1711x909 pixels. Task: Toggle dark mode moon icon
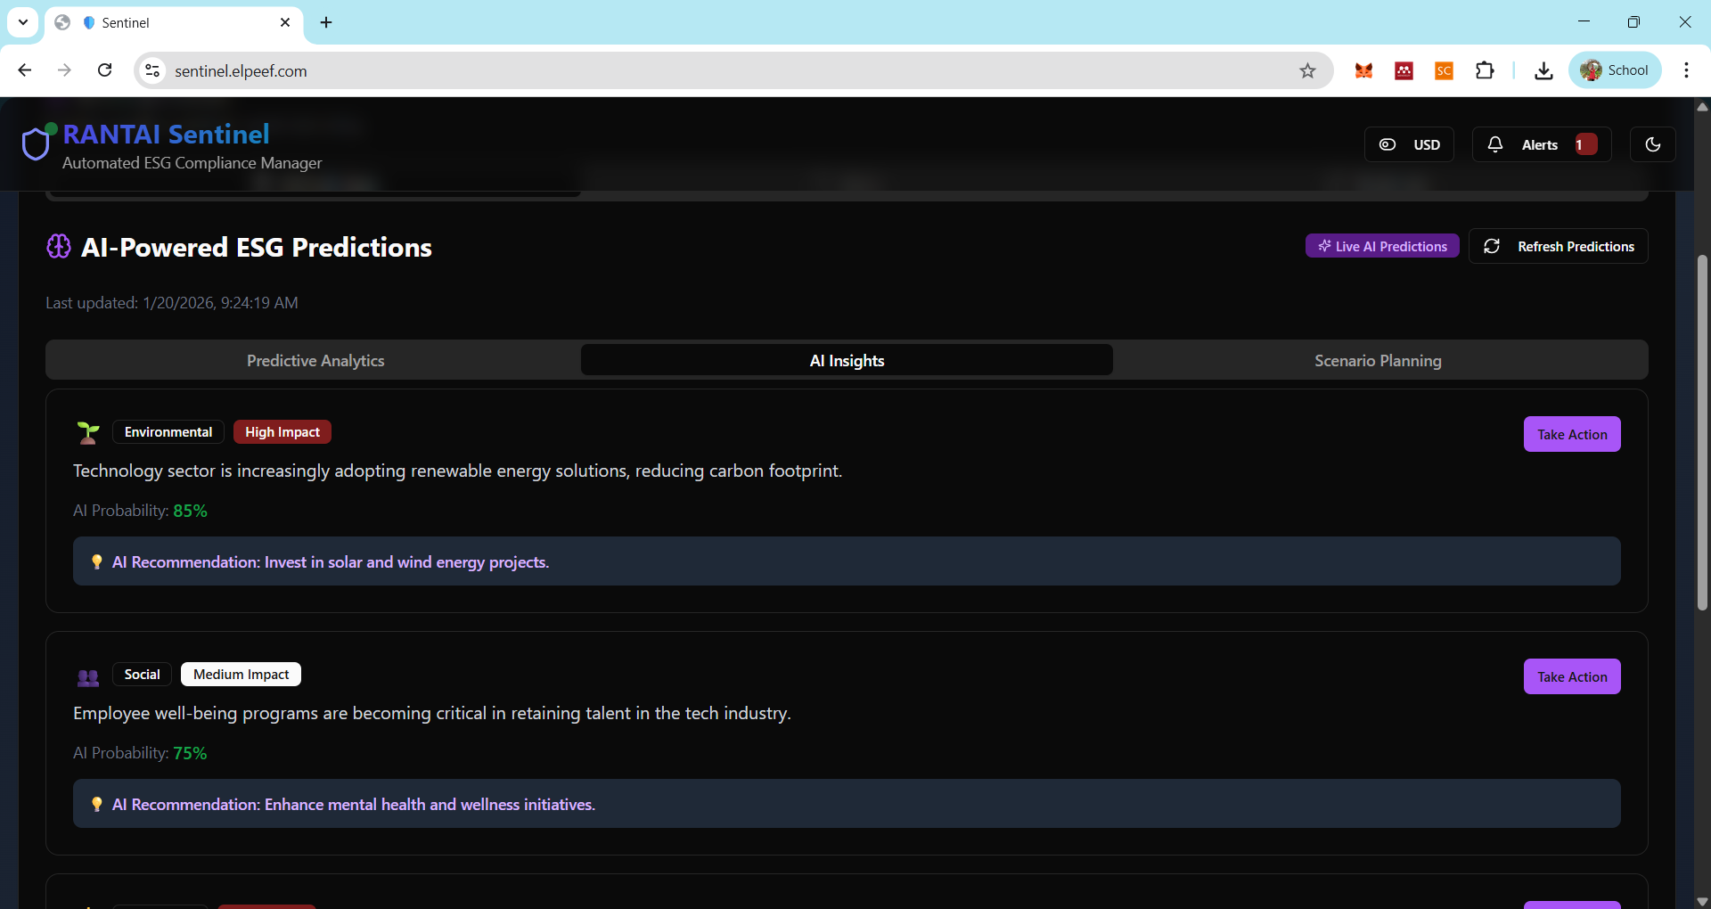click(1653, 144)
